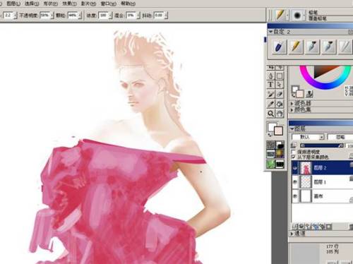Open the Effects (效果) menu
Image resolution: width=353 pixels, height=264 pixels.
[69, 4]
